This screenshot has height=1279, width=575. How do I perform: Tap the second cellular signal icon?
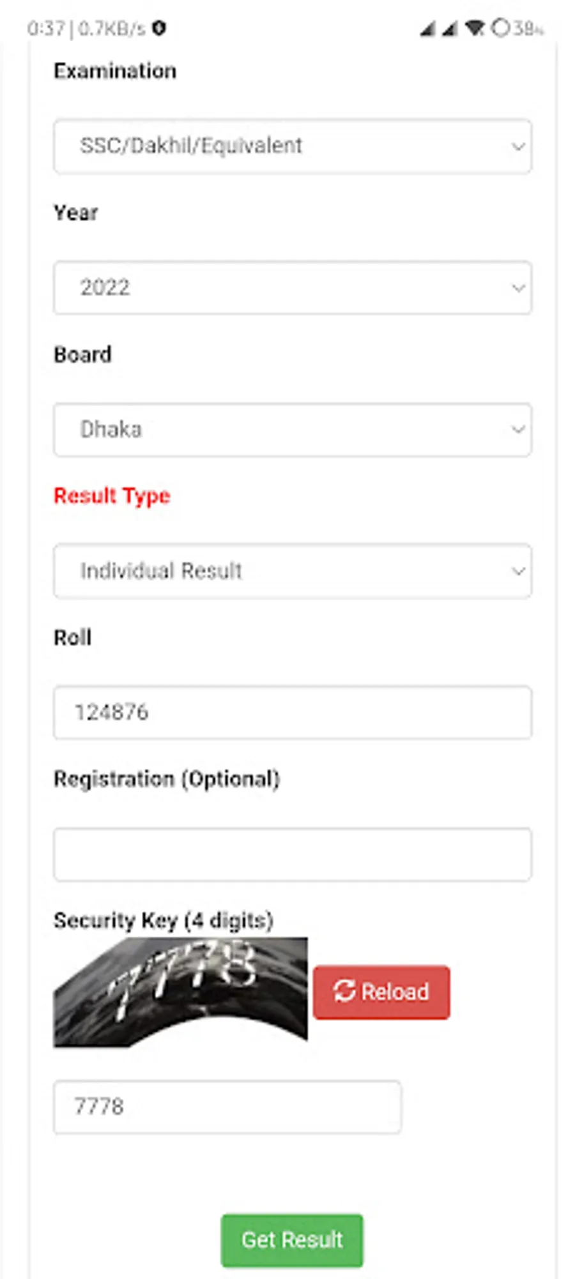[450, 29]
